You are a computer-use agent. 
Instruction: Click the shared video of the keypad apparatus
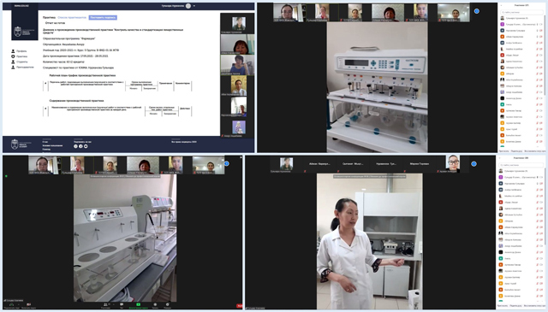(x=377, y=87)
